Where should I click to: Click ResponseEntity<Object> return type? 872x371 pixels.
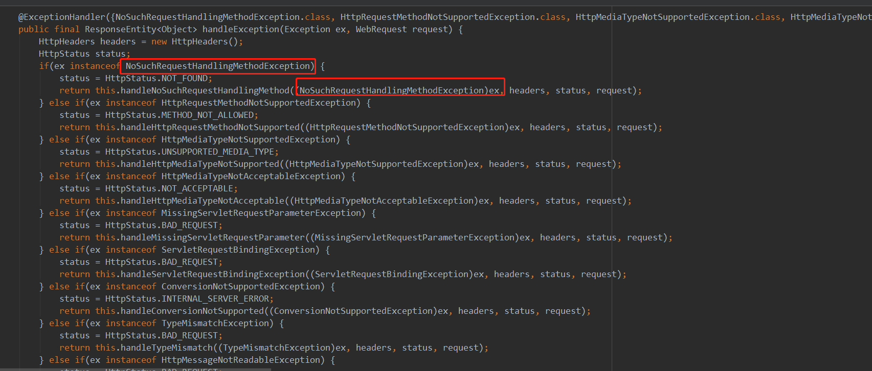(x=141, y=29)
